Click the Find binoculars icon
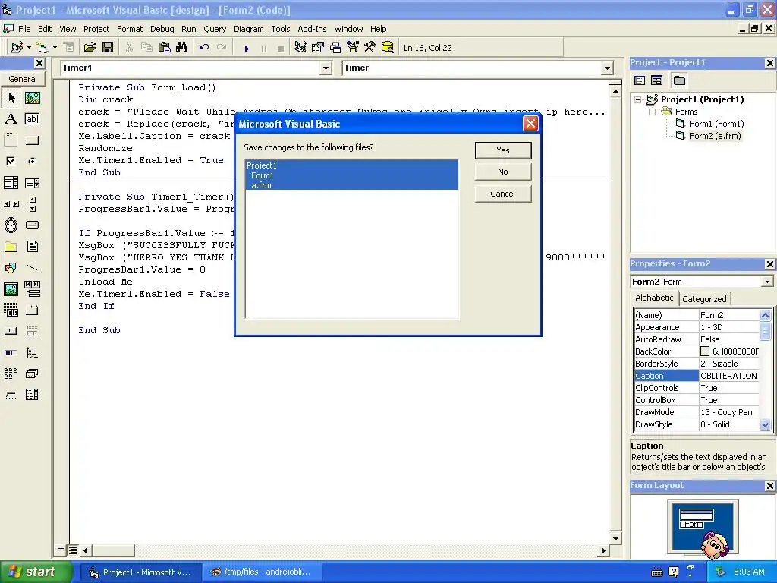Image resolution: width=777 pixels, height=583 pixels. tap(182, 48)
